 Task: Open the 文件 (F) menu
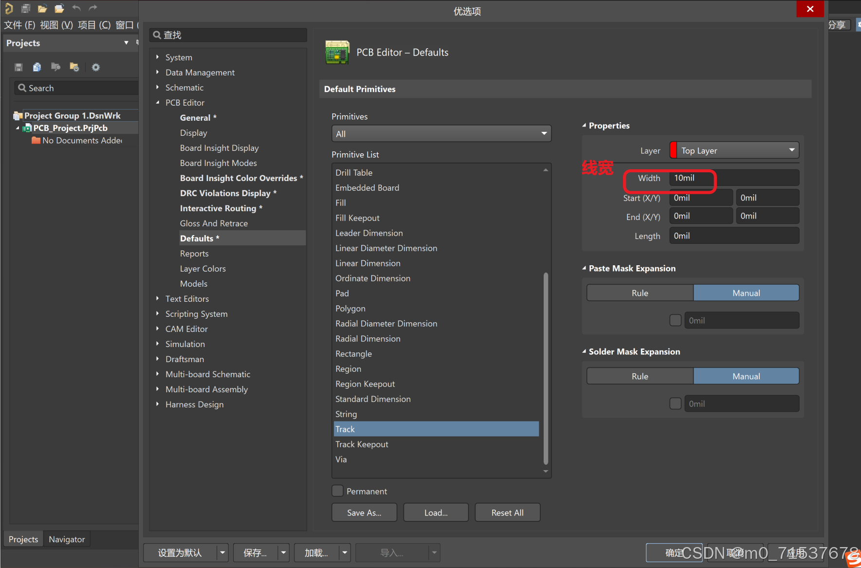[19, 25]
